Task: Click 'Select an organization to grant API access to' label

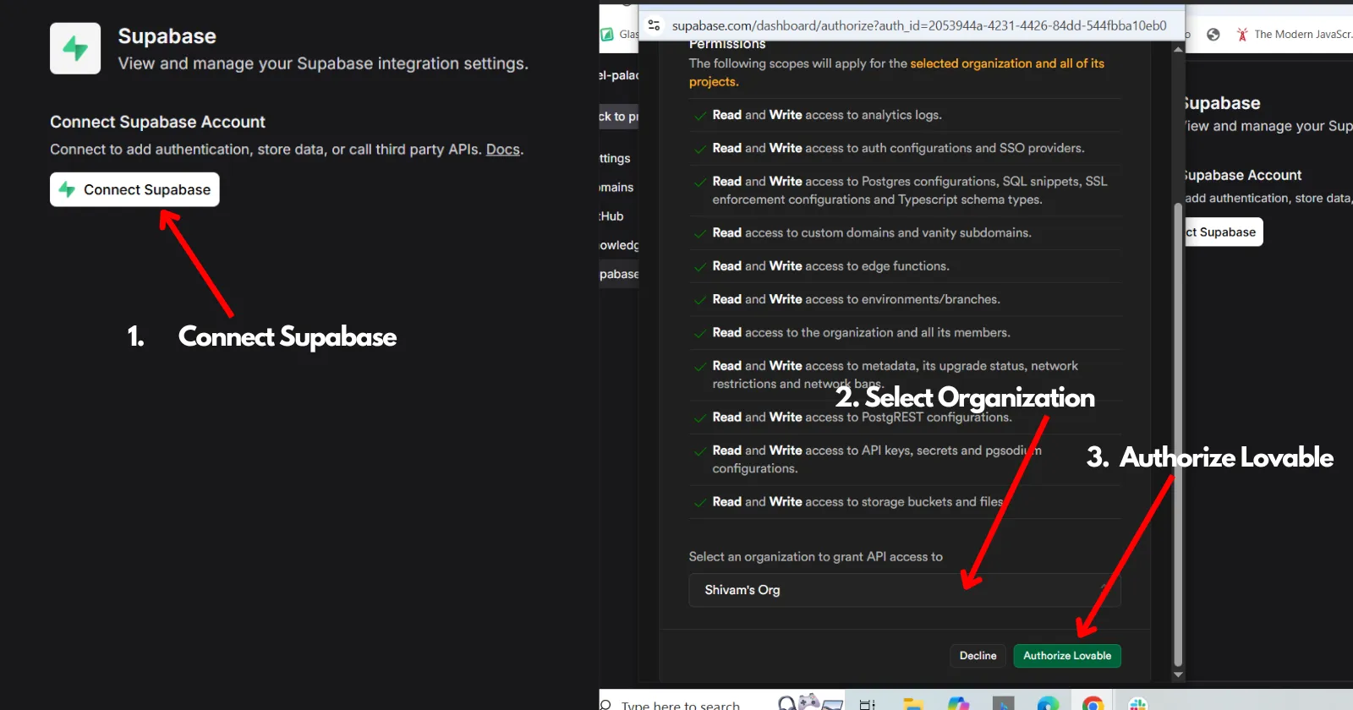Action: [815, 557]
